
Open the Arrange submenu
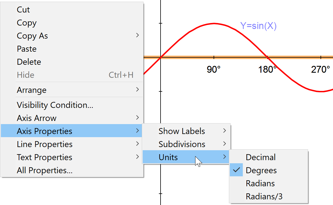pos(31,90)
